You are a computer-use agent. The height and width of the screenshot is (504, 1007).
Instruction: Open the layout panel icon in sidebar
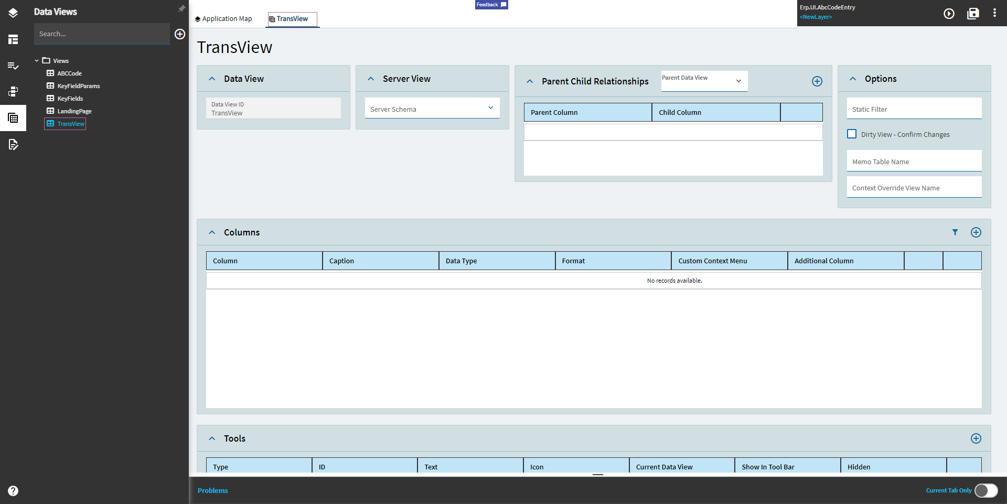click(x=13, y=39)
